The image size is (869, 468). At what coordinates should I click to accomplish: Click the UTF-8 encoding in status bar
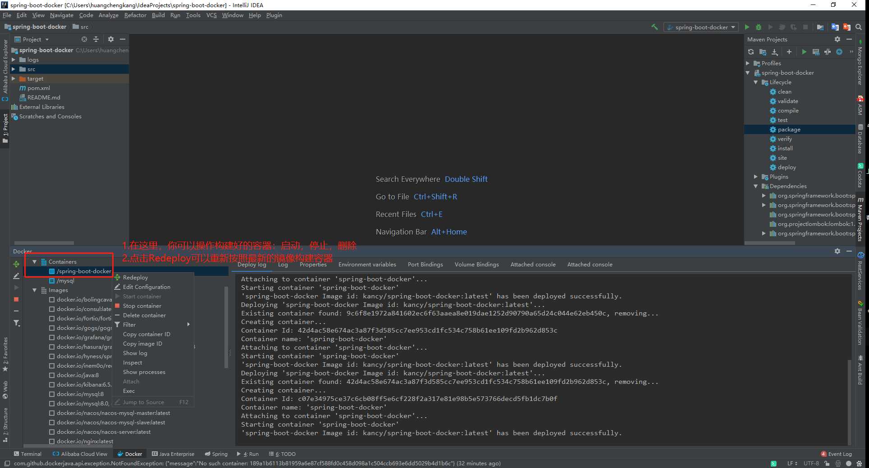(x=811, y=463)
